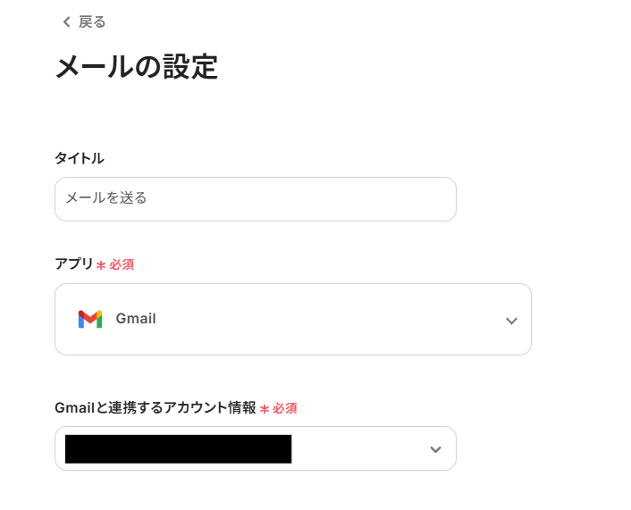Viewport: 631px width, 510px height.
Task: Expand the アプリ dropdown chevron
Action: point(511,321)
